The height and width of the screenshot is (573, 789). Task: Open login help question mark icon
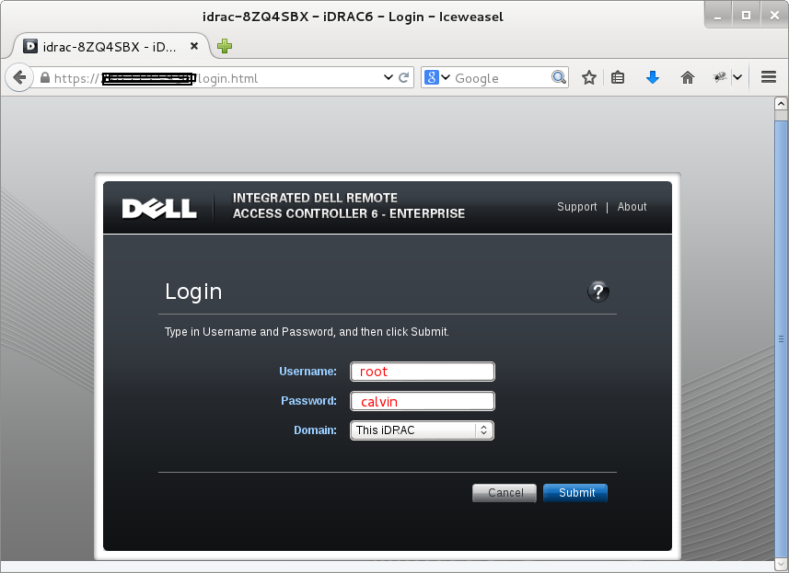598,292
